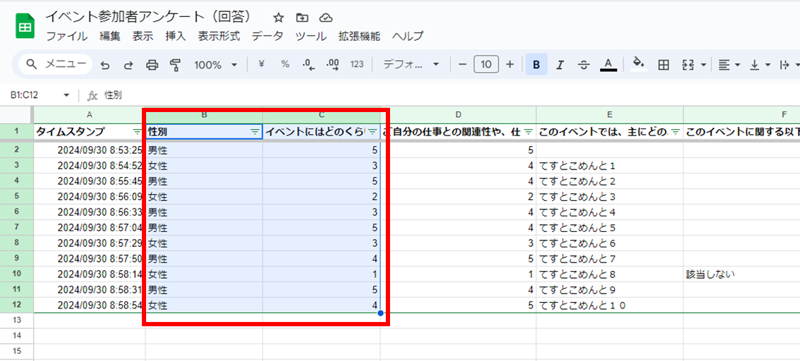
Task: Open text wrapping options
Action: click(x=789, y=65)
